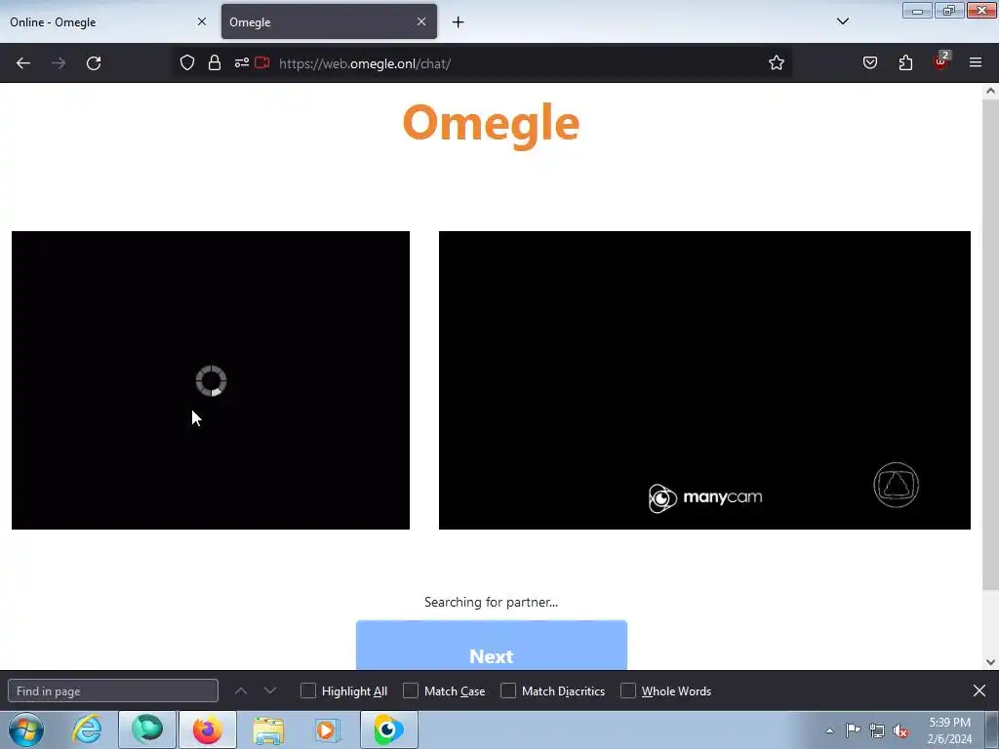The image size is (999, 749).
Task: Open Windows Media Player from taskbar
Action: click(328, 729)
